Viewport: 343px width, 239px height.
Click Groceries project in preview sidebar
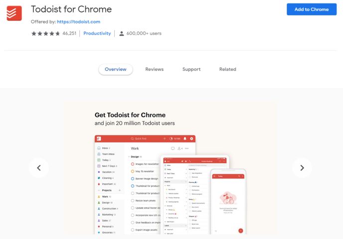coord(106,233)
